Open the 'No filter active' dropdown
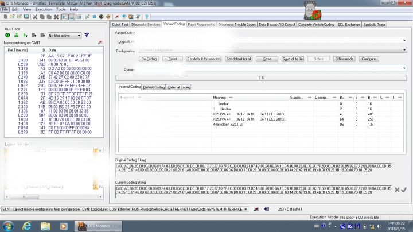The image size is (413, 232). [x=64, y=36]
